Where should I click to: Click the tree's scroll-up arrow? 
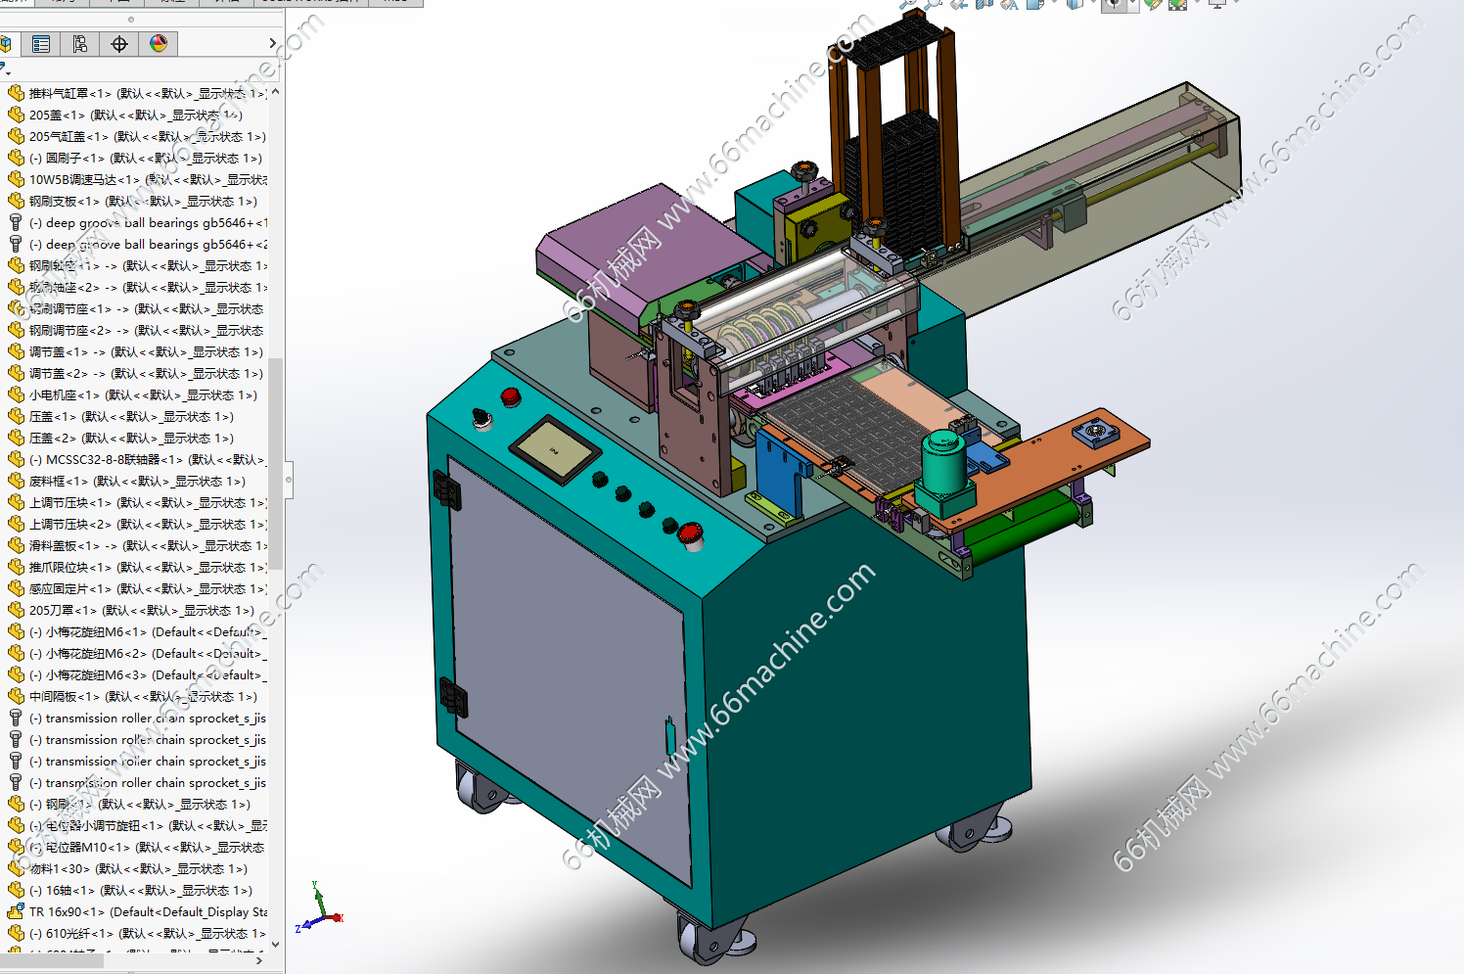click(275, 92)
